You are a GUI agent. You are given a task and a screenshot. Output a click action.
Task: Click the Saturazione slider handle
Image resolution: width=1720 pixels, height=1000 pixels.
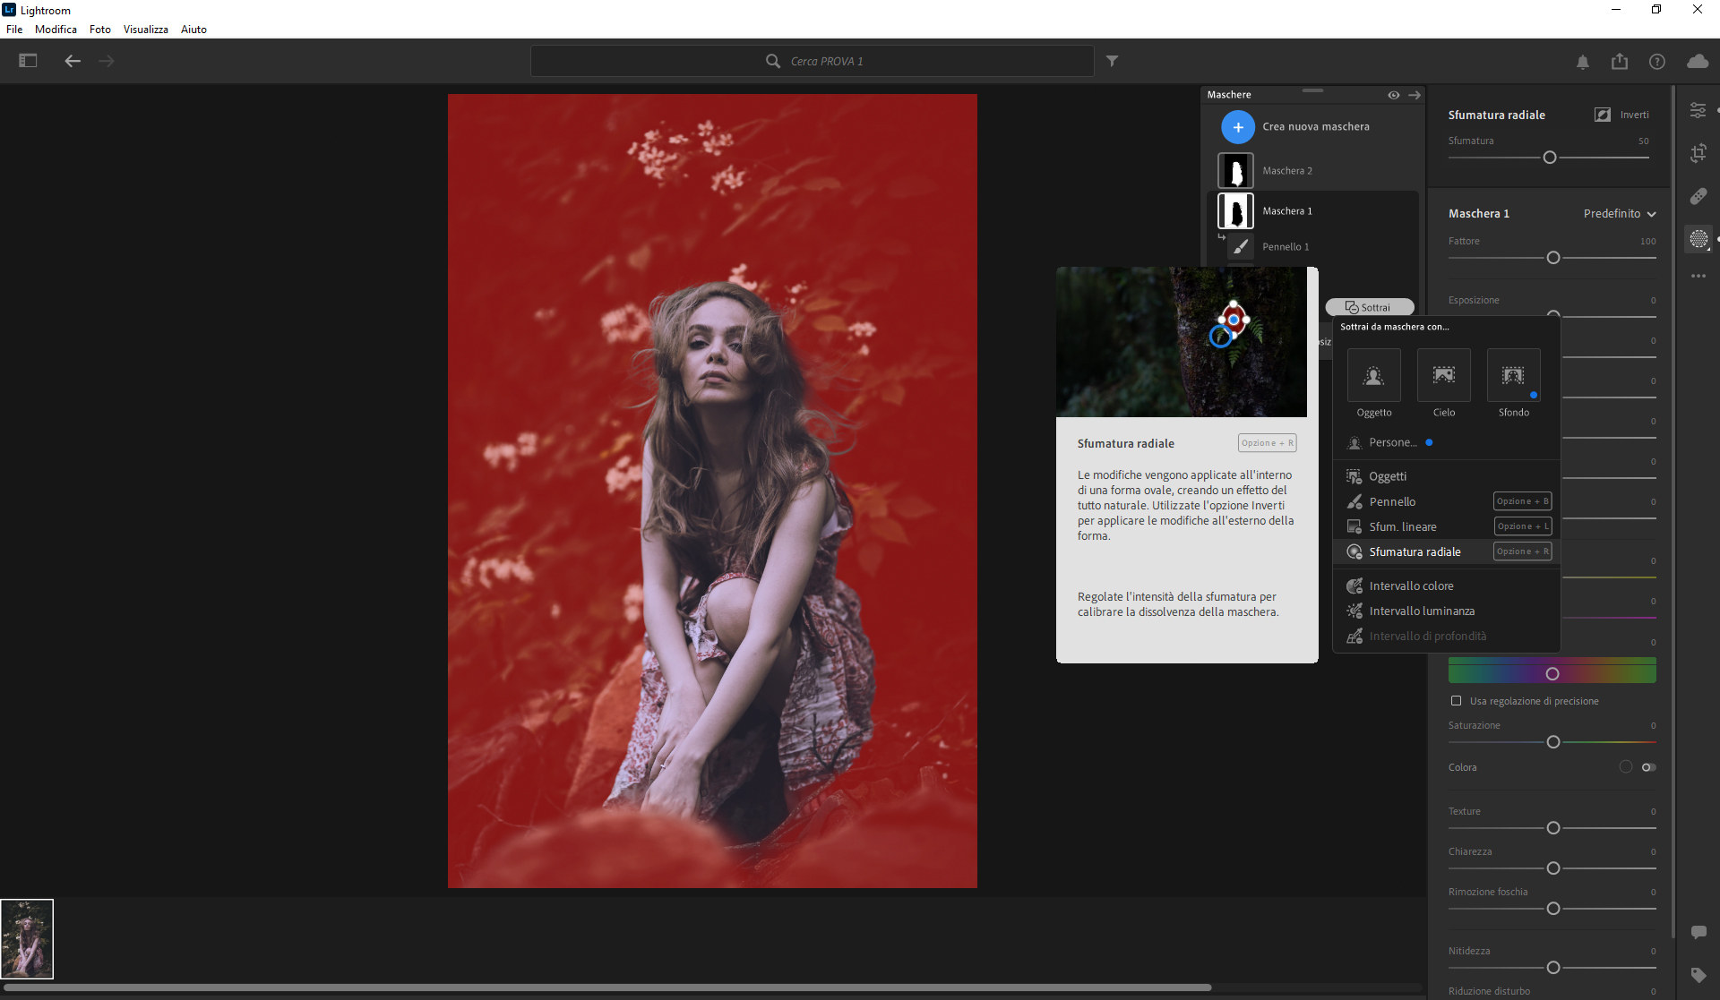point(1553,742)
